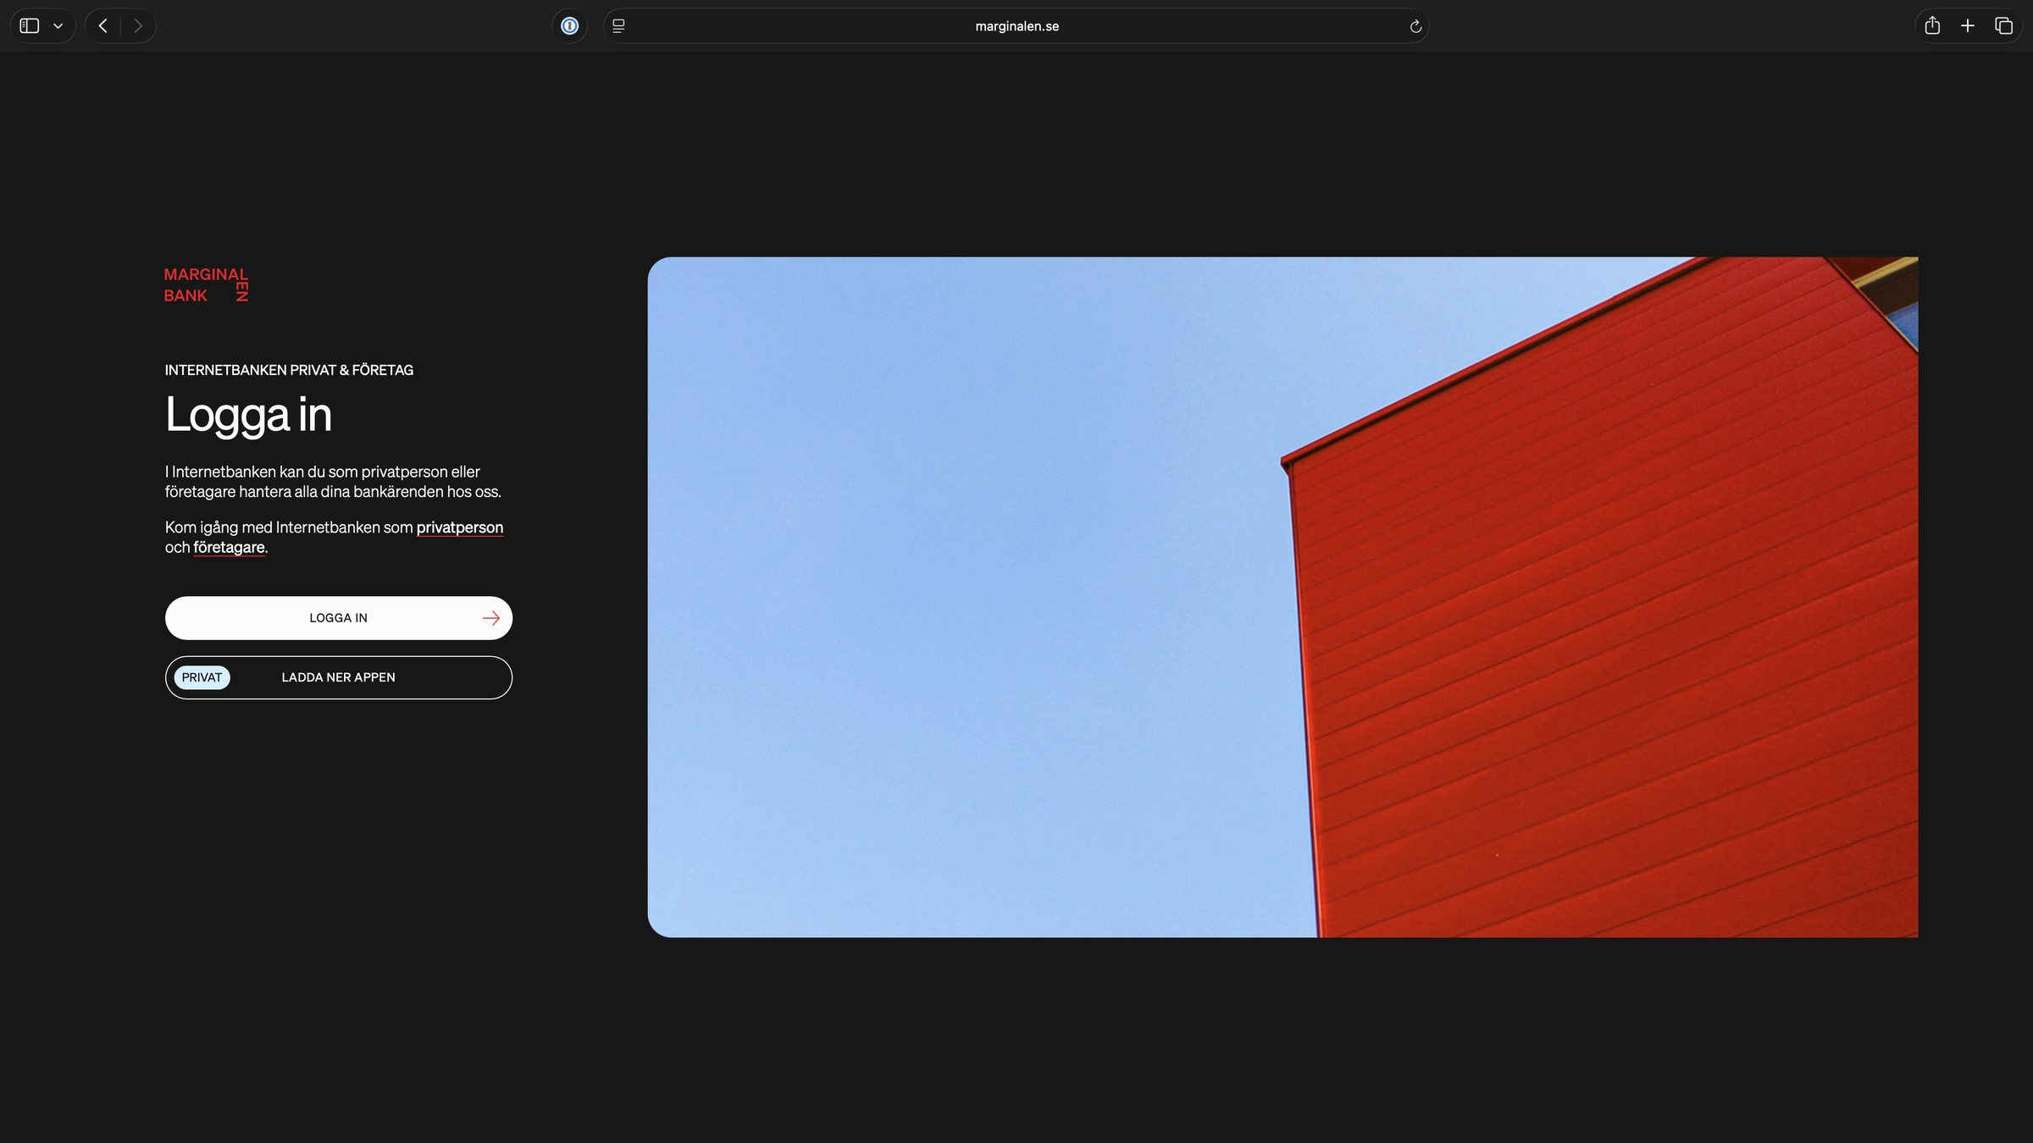This screenshot has height=1143, width=2033.
Task: Open the Share icon in toolbar
Action: (1932, 26)
